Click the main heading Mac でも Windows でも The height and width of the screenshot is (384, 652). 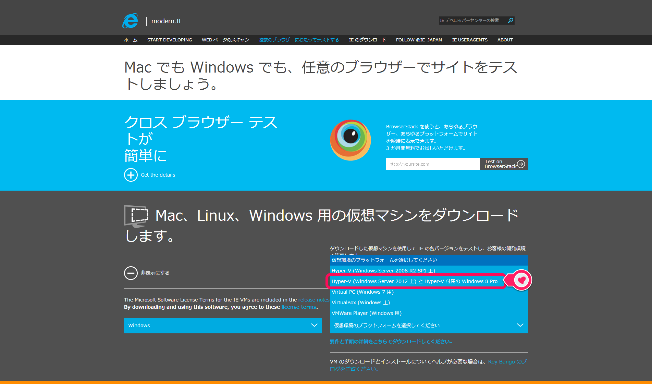point(321,76)
